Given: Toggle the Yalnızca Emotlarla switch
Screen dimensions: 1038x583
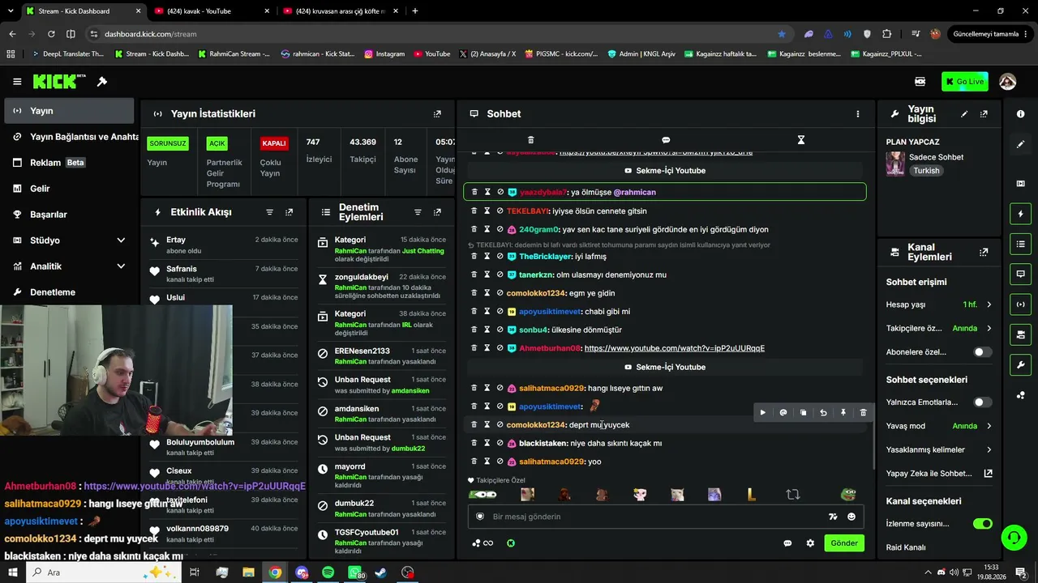Looking at the screenshot, I should point(983,402).
